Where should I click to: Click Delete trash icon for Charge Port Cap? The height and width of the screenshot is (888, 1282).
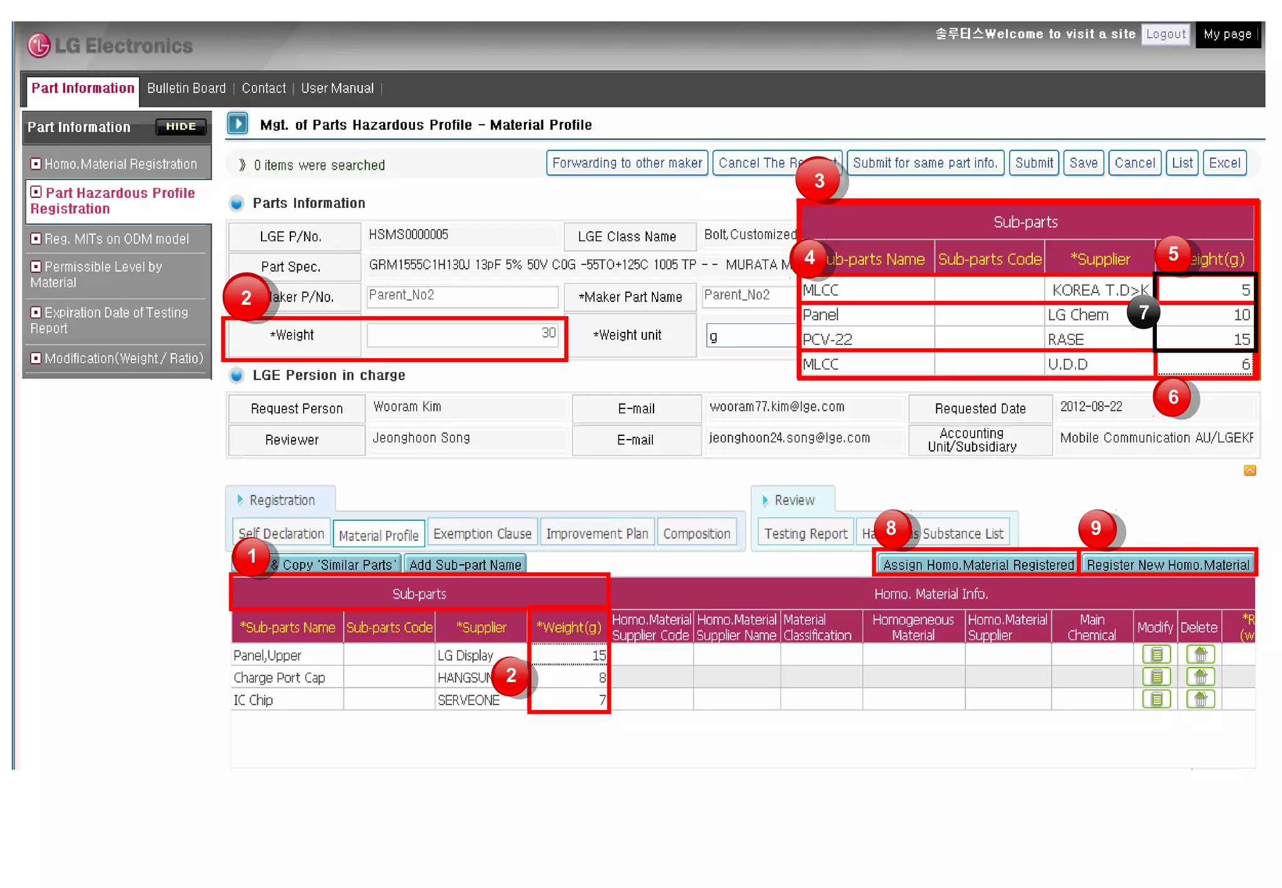pos(1200,677)
